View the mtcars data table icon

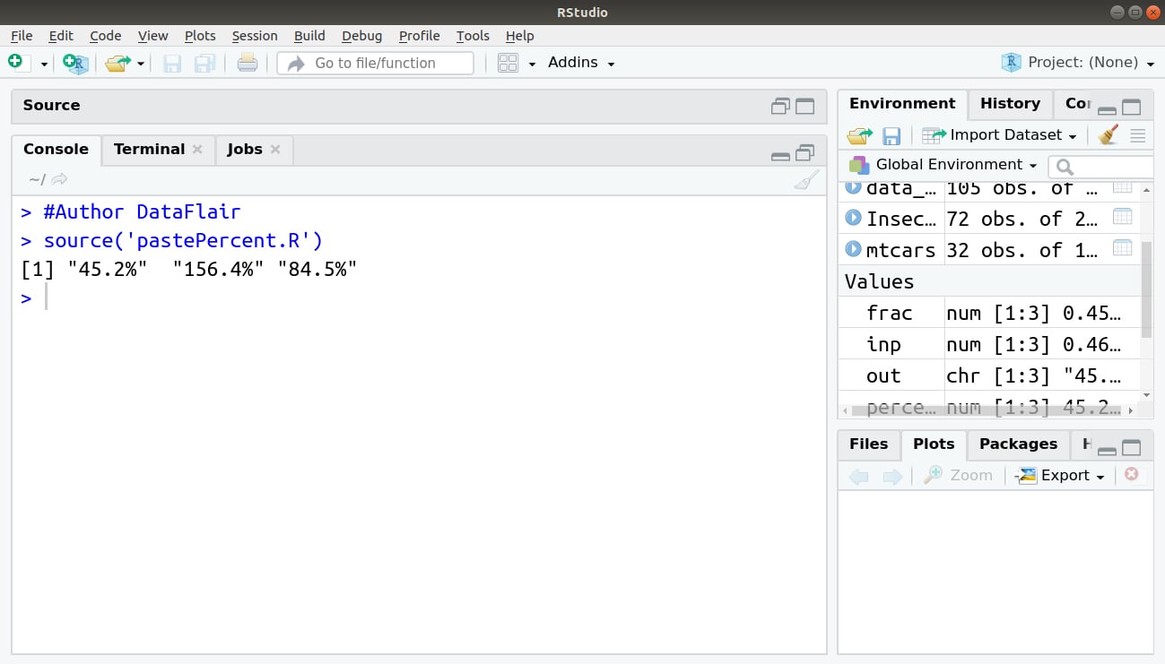coord(1123,248)
